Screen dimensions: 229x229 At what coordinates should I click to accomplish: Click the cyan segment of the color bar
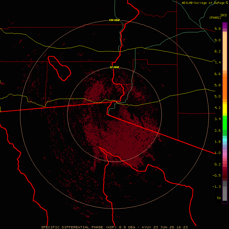click(x=225, y=140)
